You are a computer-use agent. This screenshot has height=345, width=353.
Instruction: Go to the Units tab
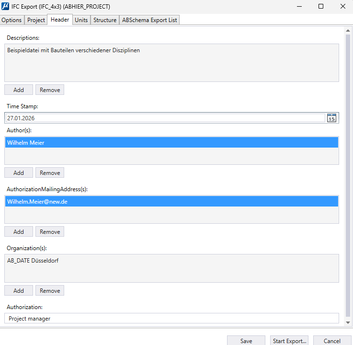[81, 20]
